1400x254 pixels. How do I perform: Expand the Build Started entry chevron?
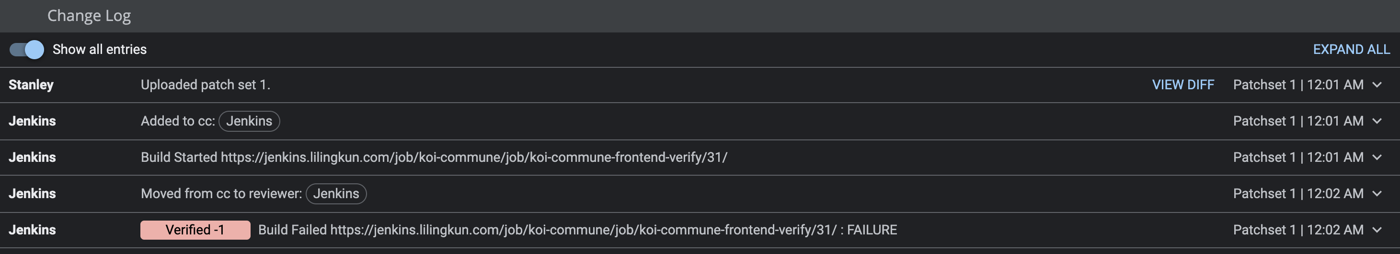coord(1377,158)
